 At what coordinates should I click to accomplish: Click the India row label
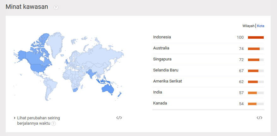click(157, 92)
